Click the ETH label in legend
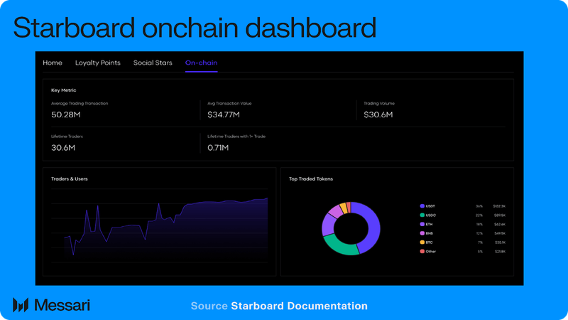 click(x=430, y=224)
